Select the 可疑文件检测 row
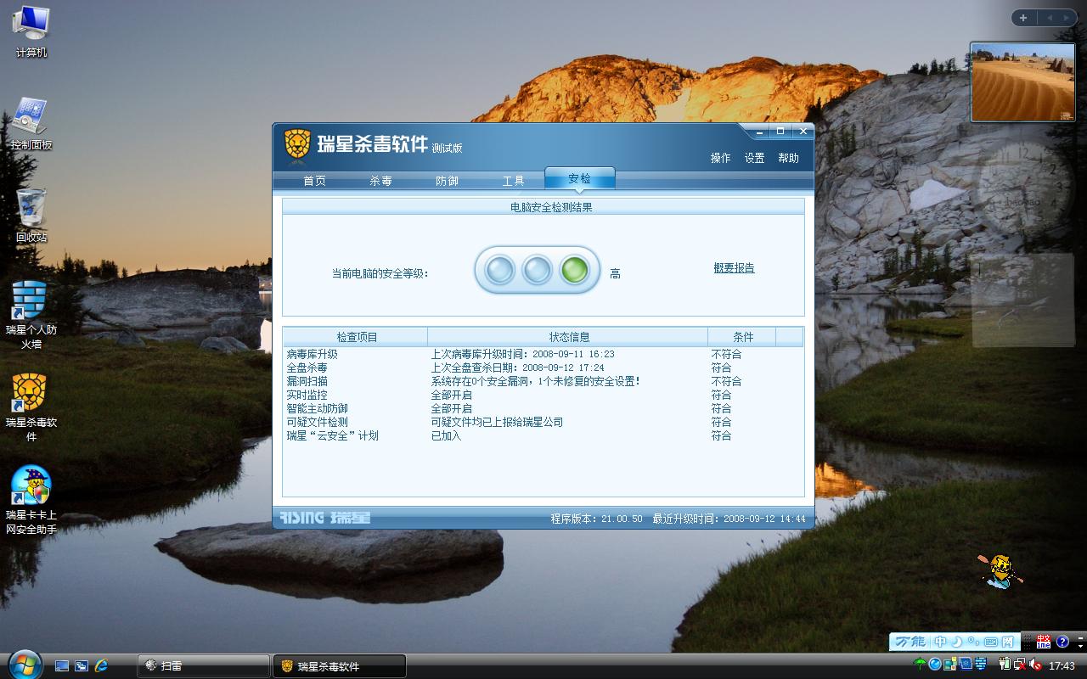The width and height of the screenshot is (1087, 679). pyautogui.click(x=543, y=422)
